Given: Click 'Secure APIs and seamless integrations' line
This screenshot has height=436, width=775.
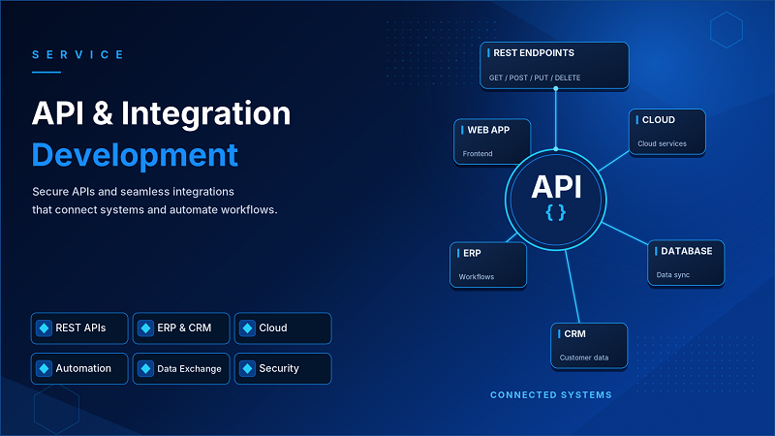Looking at the screenshot, I should coord(133,192).
